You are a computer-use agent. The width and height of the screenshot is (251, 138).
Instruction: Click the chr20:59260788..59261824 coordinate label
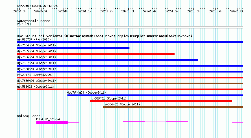(x=37, y=6)
